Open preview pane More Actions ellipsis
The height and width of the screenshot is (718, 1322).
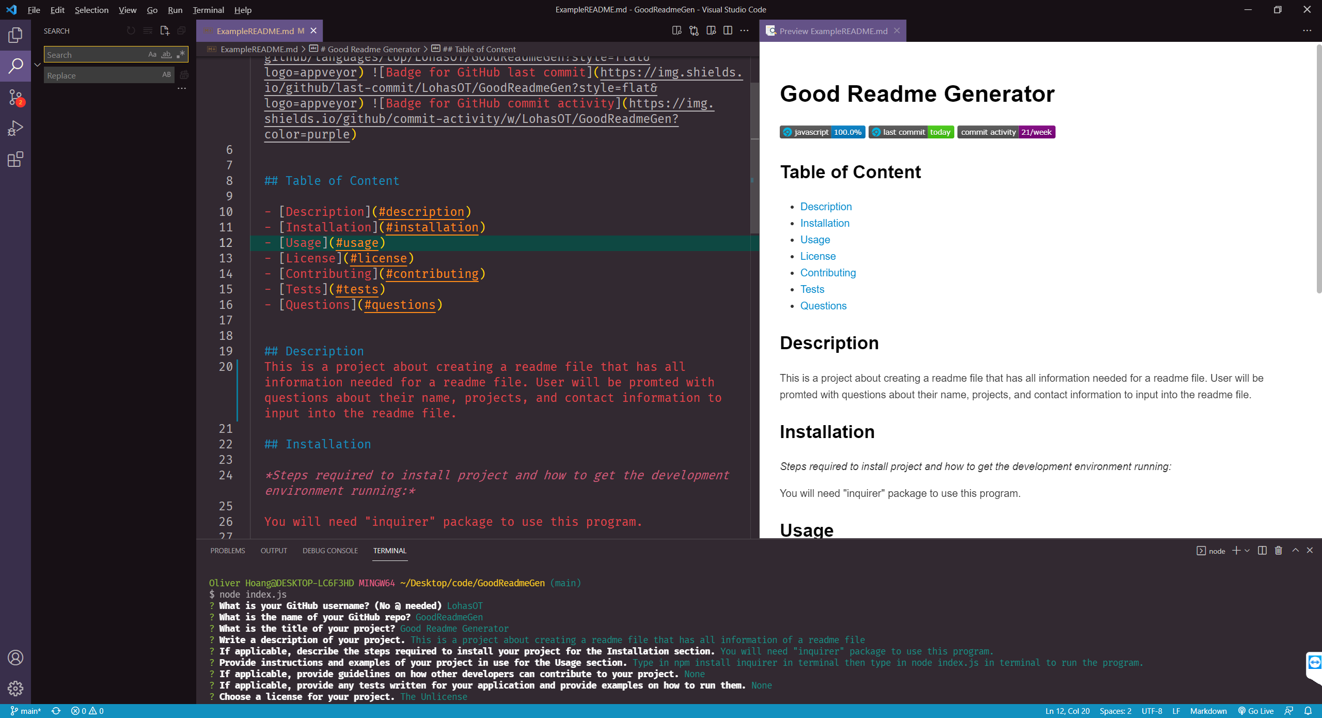tap(1307, 31)
